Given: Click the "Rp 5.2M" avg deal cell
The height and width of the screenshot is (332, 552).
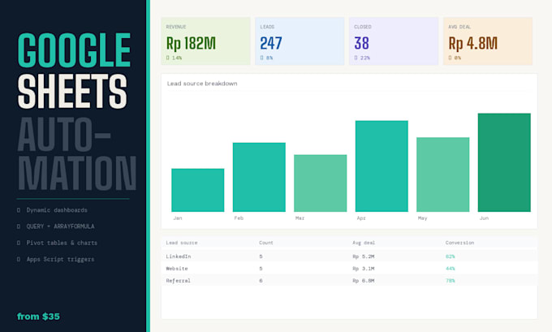Looking at the screenshot, I should pos(364,257).
